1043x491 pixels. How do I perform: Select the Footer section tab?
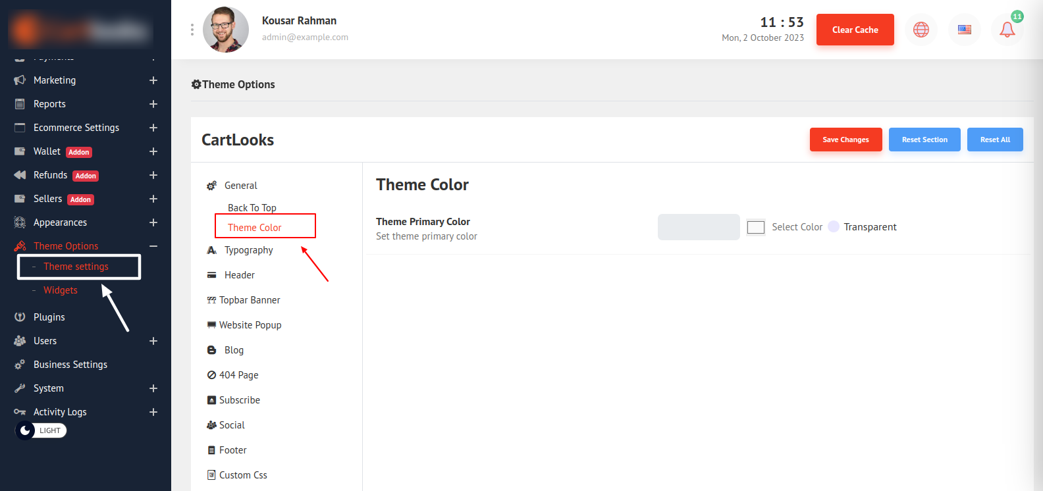pos(232,450)
